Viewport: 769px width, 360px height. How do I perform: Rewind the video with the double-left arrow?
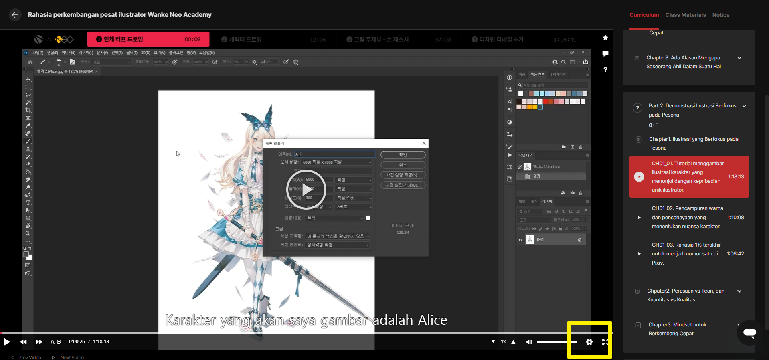click(23, 342)
